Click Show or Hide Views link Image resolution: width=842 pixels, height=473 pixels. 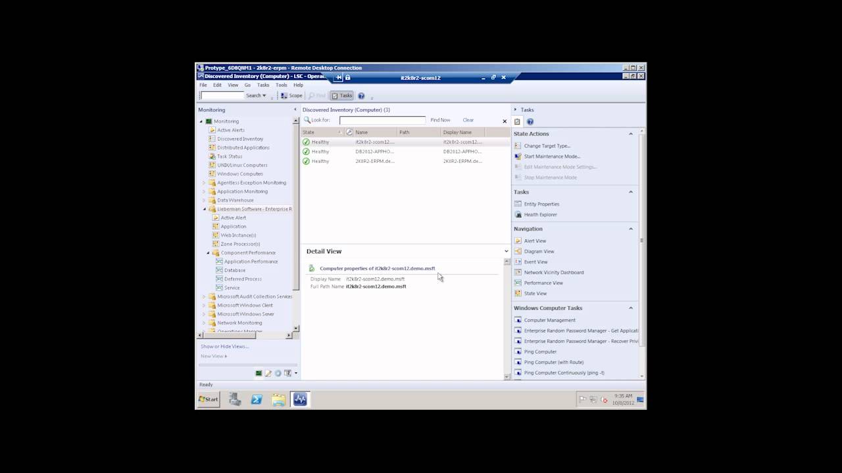point(225,347)
